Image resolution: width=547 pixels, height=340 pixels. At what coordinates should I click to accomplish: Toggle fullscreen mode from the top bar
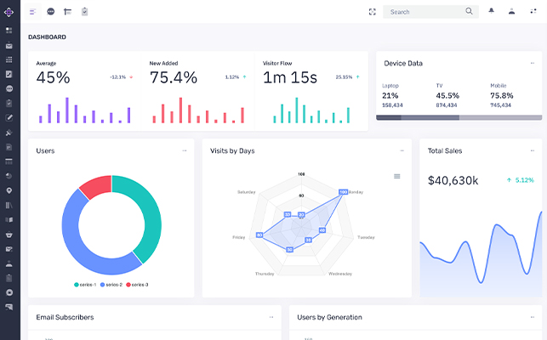[x=372, y=12]
